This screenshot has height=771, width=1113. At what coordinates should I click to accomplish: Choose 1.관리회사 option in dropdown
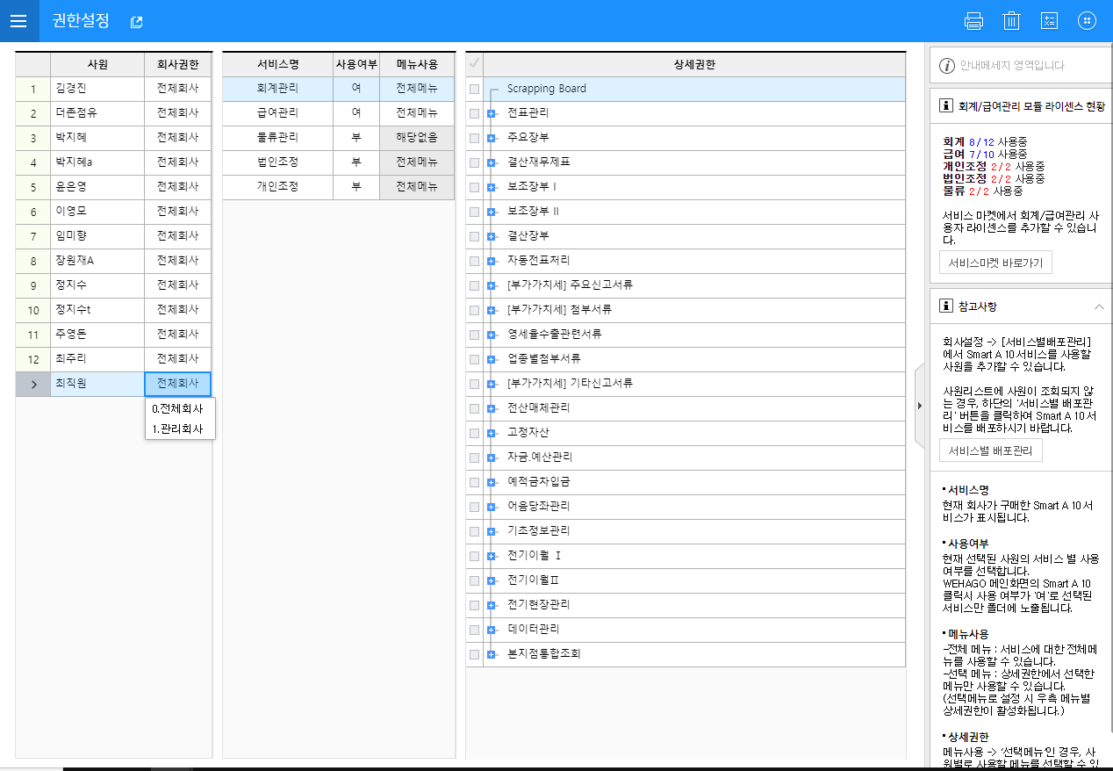tap(179, 429)
